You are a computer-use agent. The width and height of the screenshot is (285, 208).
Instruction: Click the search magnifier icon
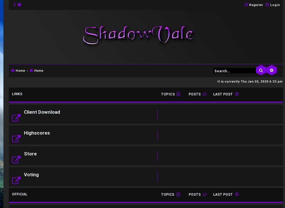click(x=261, y=70)
